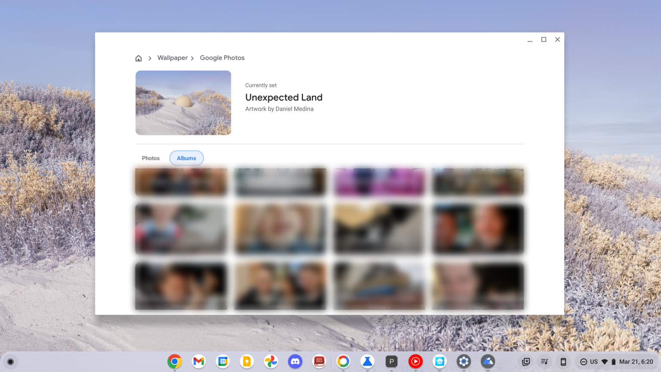661x372 pixels.
Task: Open Gmail from the shelf
Action: [x=198, y=362]
